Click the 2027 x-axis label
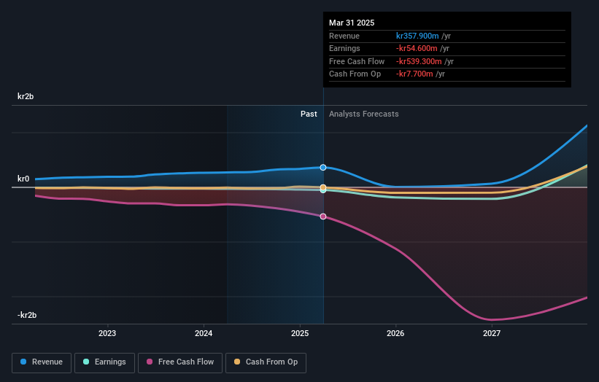This screenshot has width=599, height=382. 492,333
